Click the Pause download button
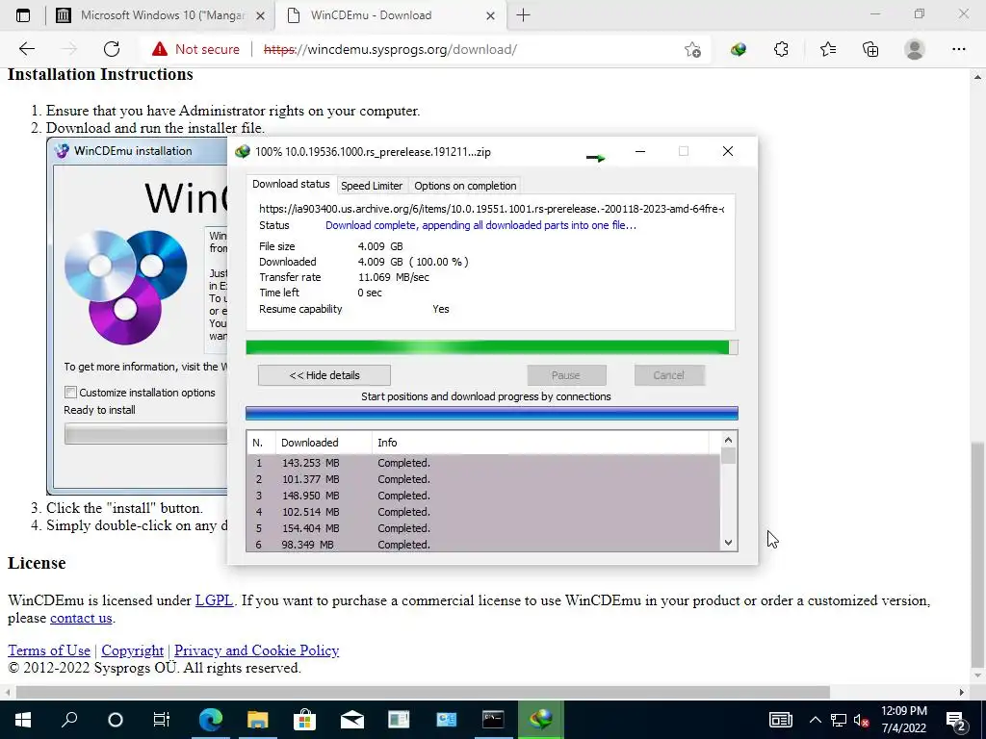Viewport: 986px width, 739px height. click(566, 375)
